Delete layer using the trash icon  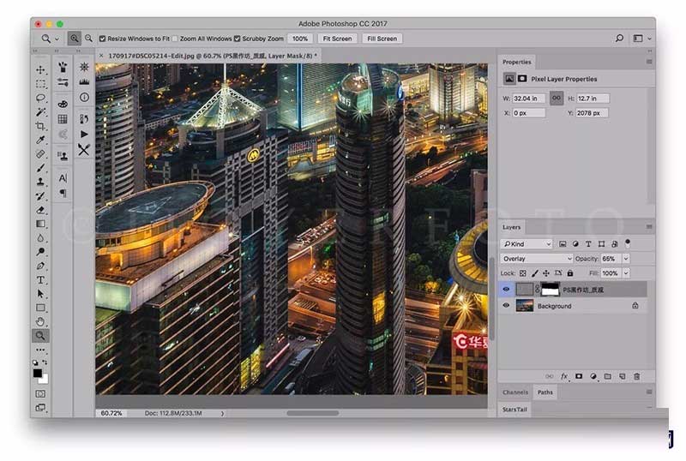click(636, 376)
